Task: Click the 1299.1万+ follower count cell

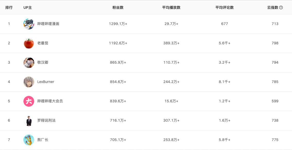Action: pos(118,24)
